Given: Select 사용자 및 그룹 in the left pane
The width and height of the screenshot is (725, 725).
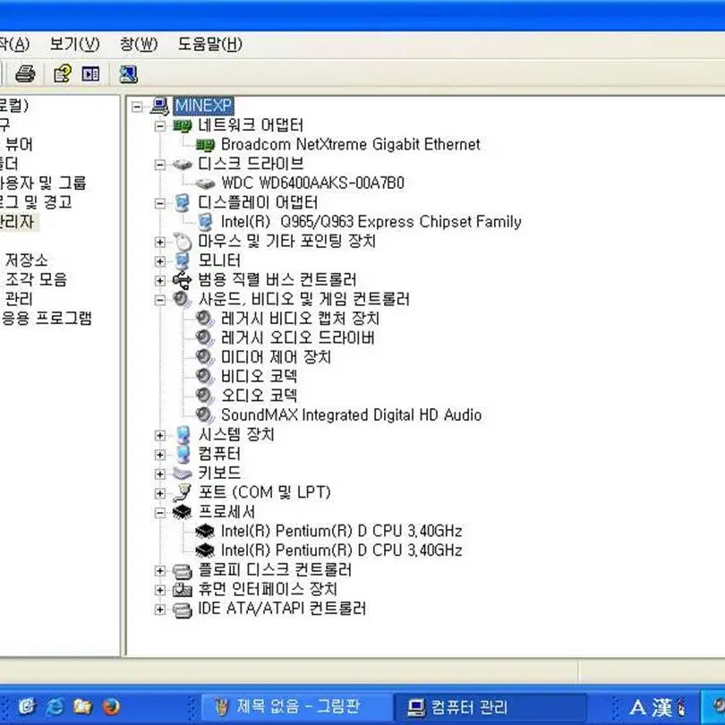Looking at the screenshot, I should tap(43, 183).
